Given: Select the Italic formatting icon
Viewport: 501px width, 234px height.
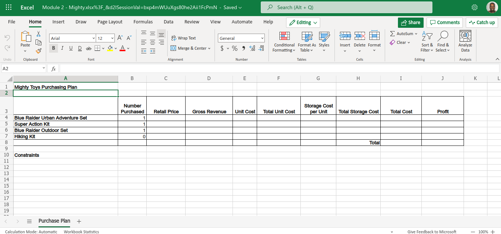Looking at the screenshot, I should [x=62, y=48].
